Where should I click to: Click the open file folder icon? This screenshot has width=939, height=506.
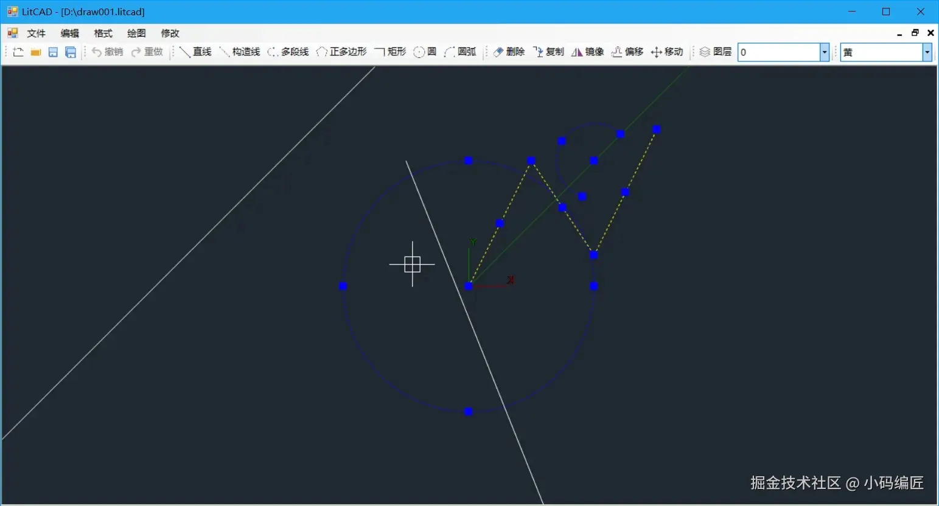click(36, 52)
